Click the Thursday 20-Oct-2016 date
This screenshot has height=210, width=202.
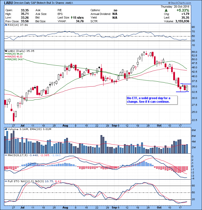pyautogui.click(x=175, y=7)
